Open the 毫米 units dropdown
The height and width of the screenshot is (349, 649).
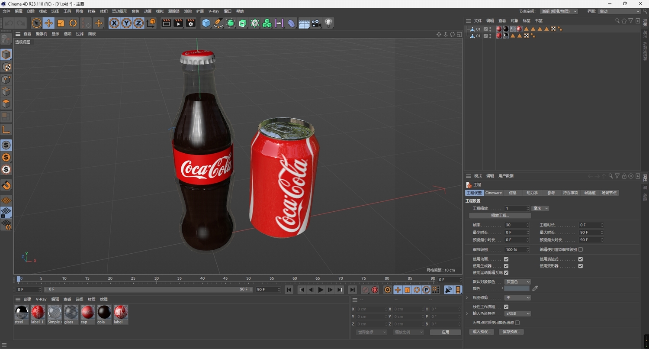(x=540, y=208)
